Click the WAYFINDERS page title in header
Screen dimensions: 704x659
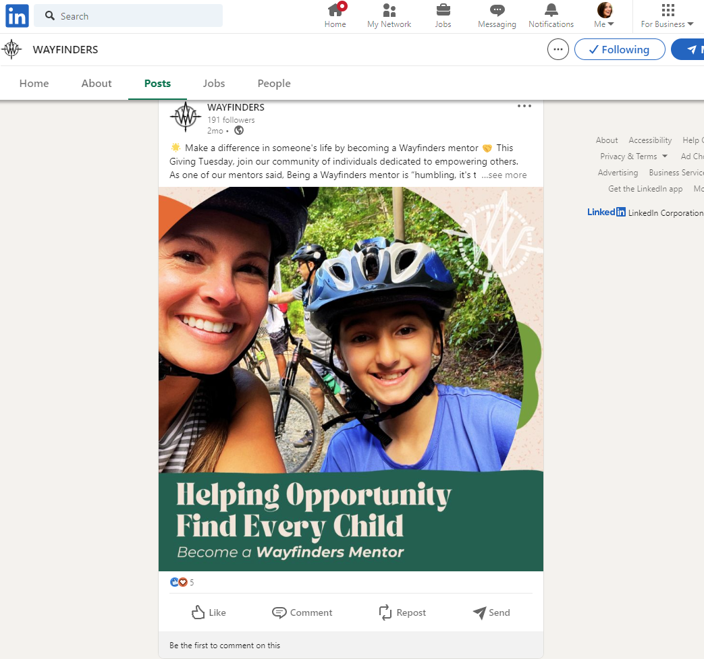pos(65,49)
